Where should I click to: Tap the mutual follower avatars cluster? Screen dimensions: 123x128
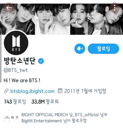click(x=11, y=118)
